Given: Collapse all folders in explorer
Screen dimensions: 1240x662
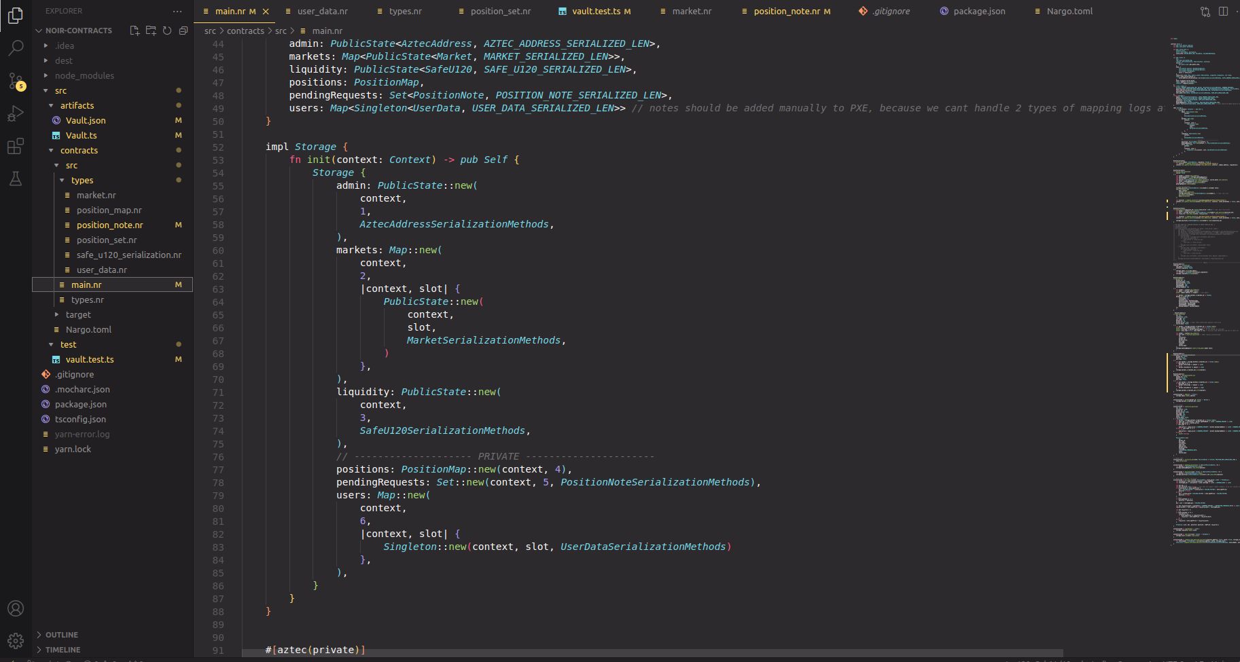Looking at the screenshot, I should (183, 31).
